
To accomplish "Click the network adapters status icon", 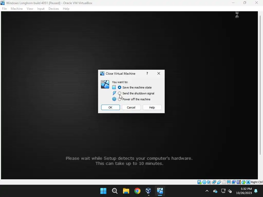I will [x=214, y=182].
